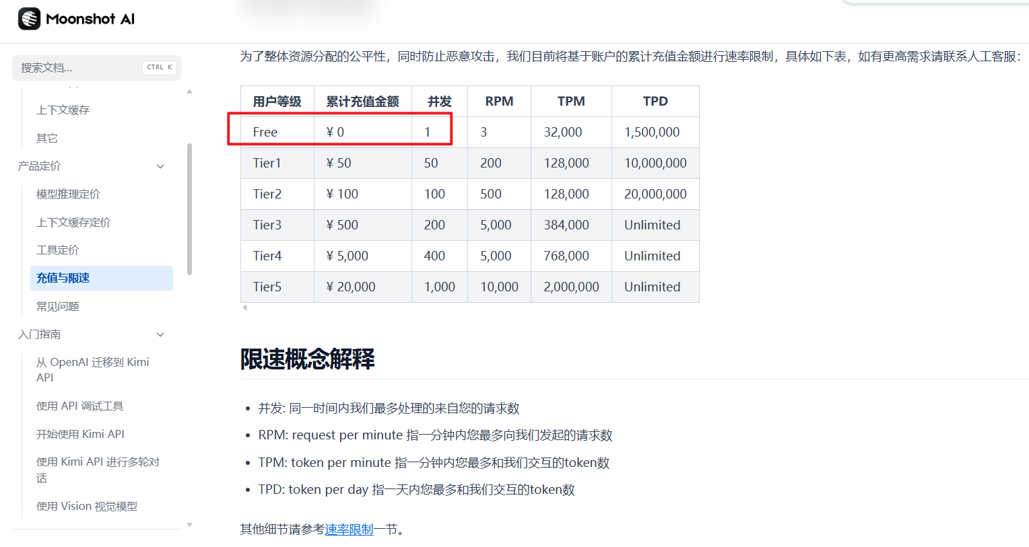Click the Tier2 row label

277,194
